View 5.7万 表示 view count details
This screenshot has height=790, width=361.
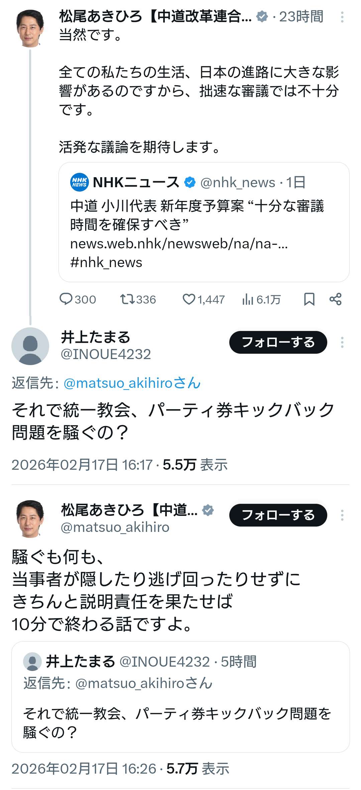point(198,769)
